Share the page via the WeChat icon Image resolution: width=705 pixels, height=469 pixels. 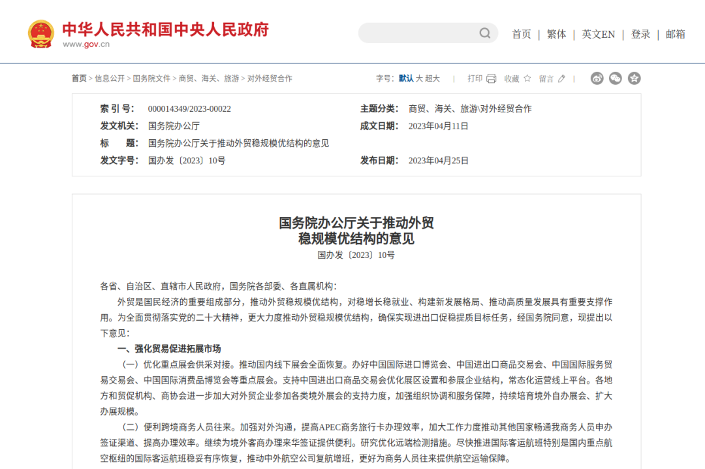click(x=616, y=78)
